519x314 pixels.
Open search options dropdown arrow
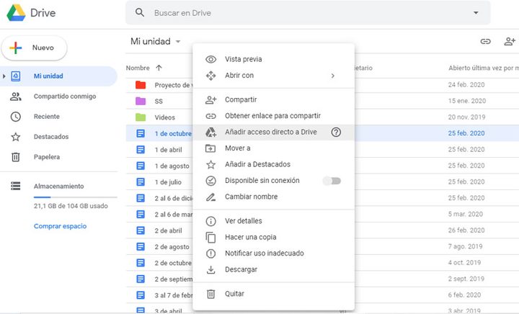coord(476,13)
